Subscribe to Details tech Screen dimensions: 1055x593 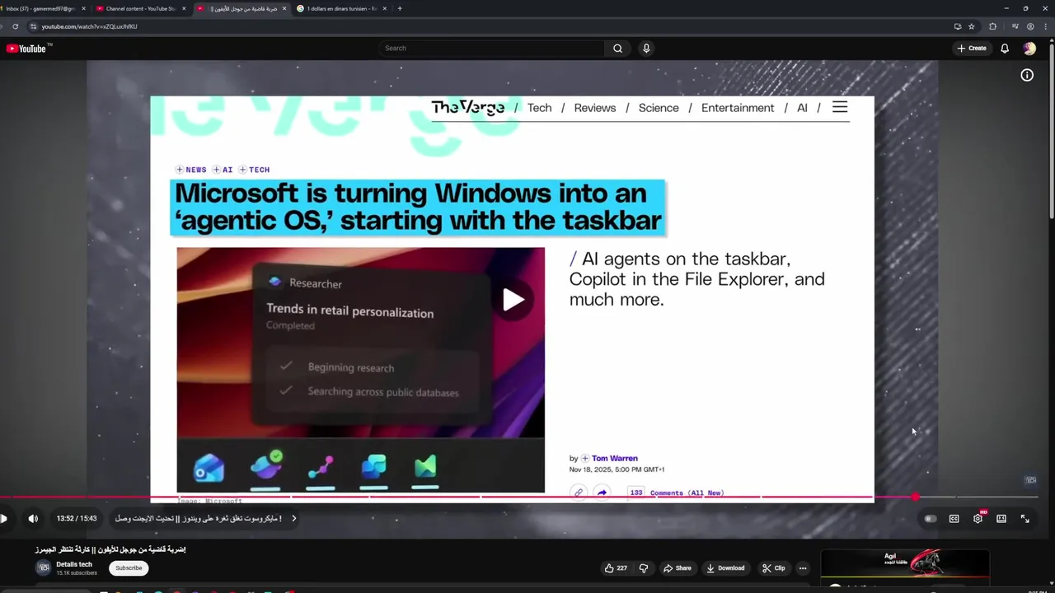point(129,568)
